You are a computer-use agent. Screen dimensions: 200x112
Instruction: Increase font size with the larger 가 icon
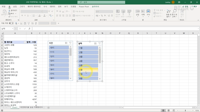49,12
